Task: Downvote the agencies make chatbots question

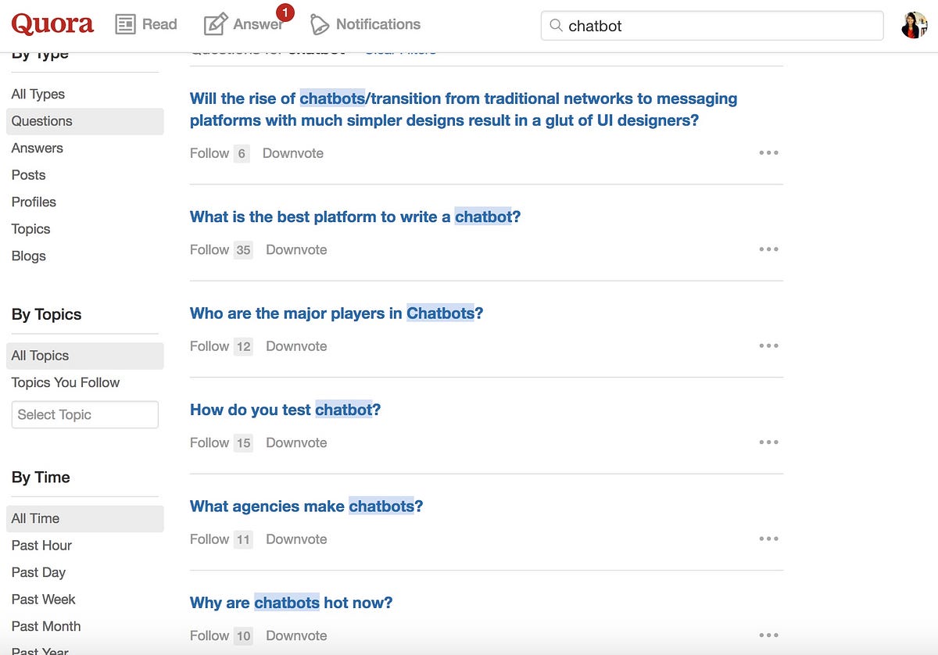Action: pos(296,539)
